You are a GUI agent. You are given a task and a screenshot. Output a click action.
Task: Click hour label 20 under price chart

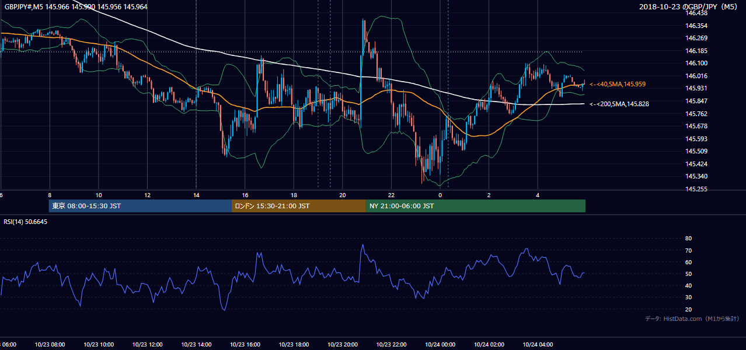[x=343, y=195]
